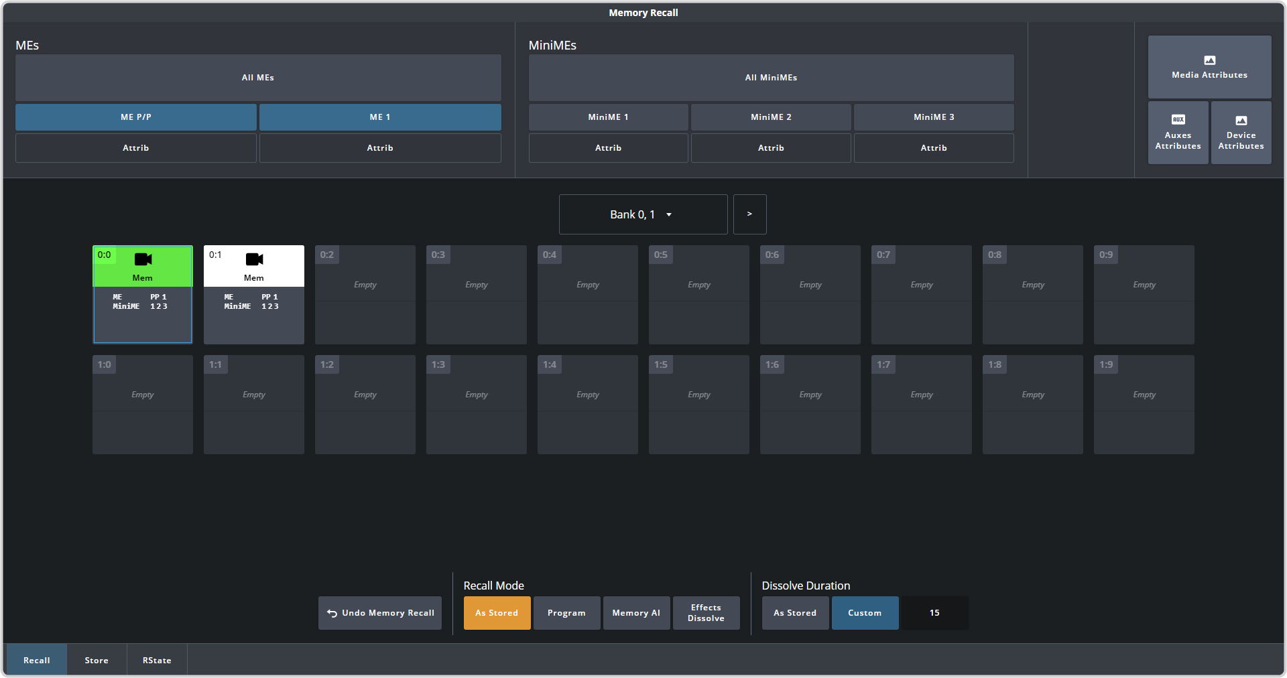Select empty memory slot 1:1
Screen dimensions: 1287x678
(x=254, y=405)
